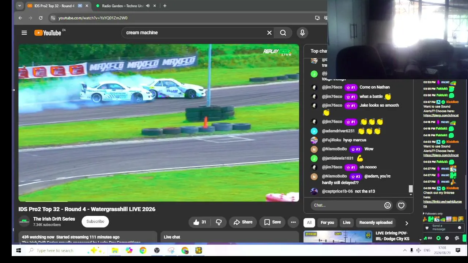
Task: Open a new browser tab
Action: pyautogui.click(x=165, y=6)
